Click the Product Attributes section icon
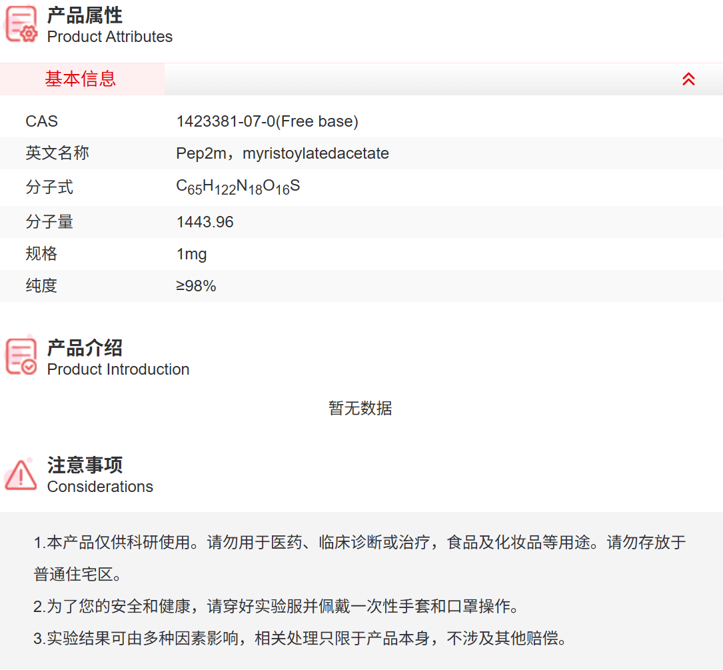This screenshot has height=670, width=723. pyautogui.click(x=21, y=25)
